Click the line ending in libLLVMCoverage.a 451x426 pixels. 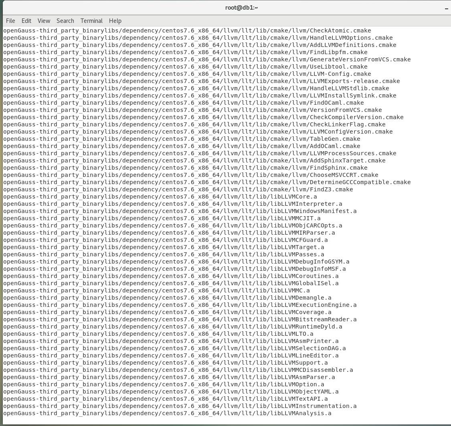(167, 312)
